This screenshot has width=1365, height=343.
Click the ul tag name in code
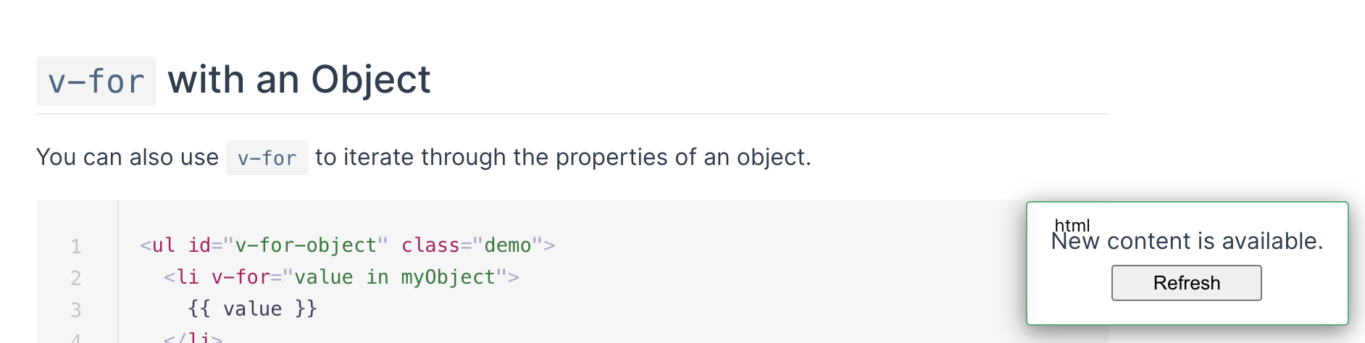(164, 245)
